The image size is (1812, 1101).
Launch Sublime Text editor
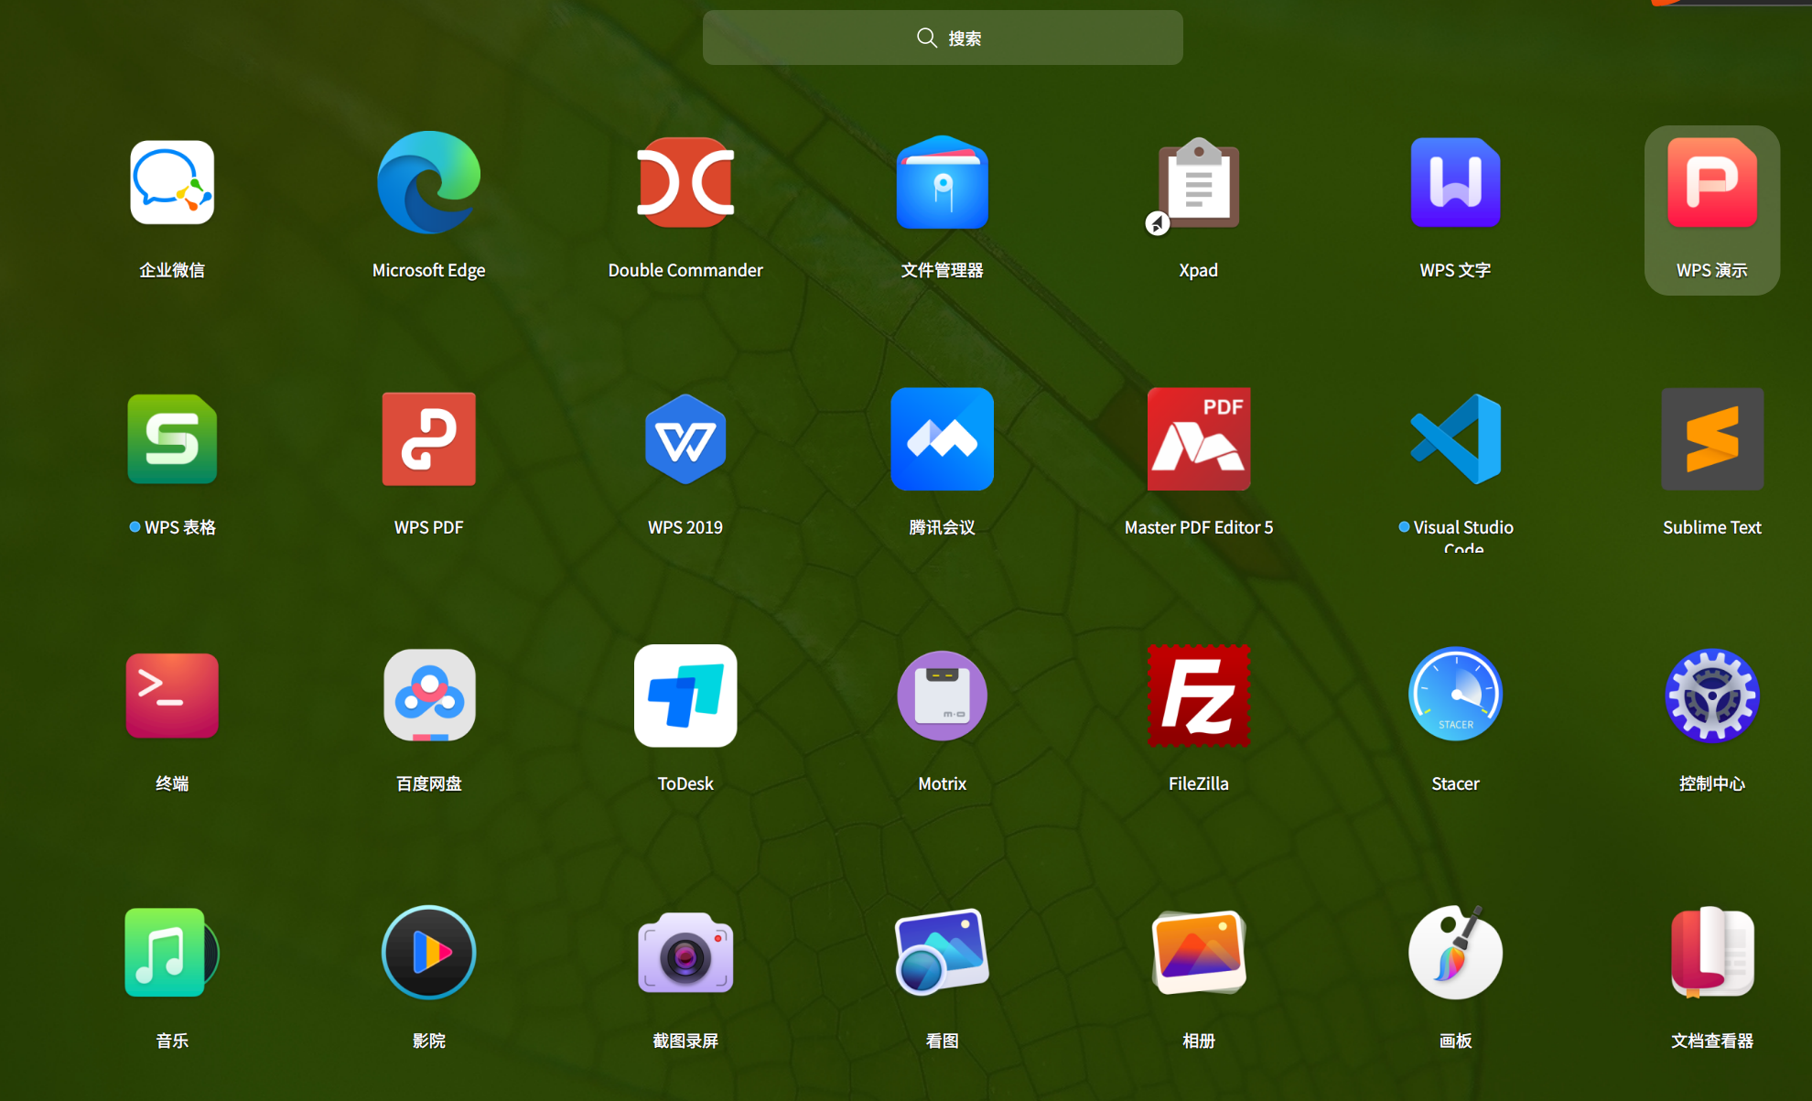tap(1711, 439)
